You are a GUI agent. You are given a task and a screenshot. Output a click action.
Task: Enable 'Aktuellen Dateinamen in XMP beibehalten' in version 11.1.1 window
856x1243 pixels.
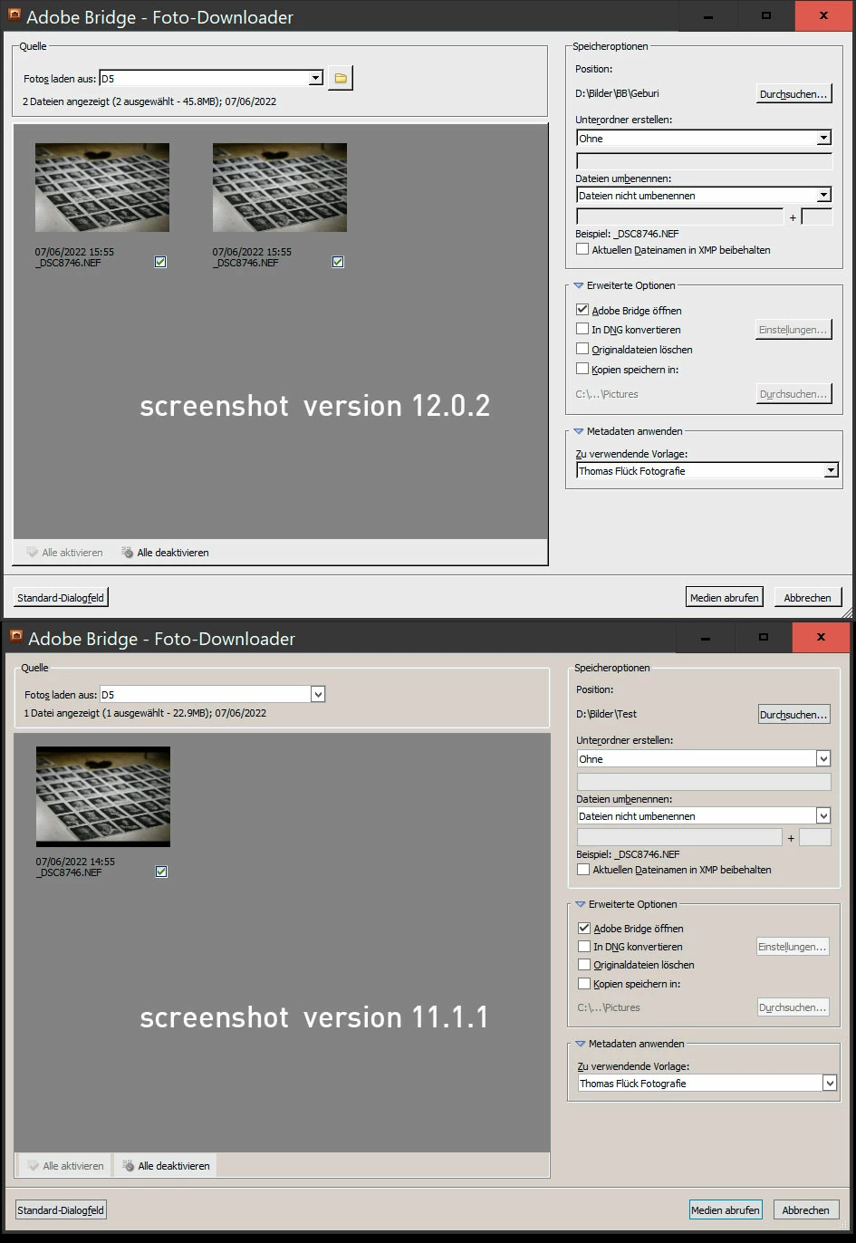click(583, 869)
